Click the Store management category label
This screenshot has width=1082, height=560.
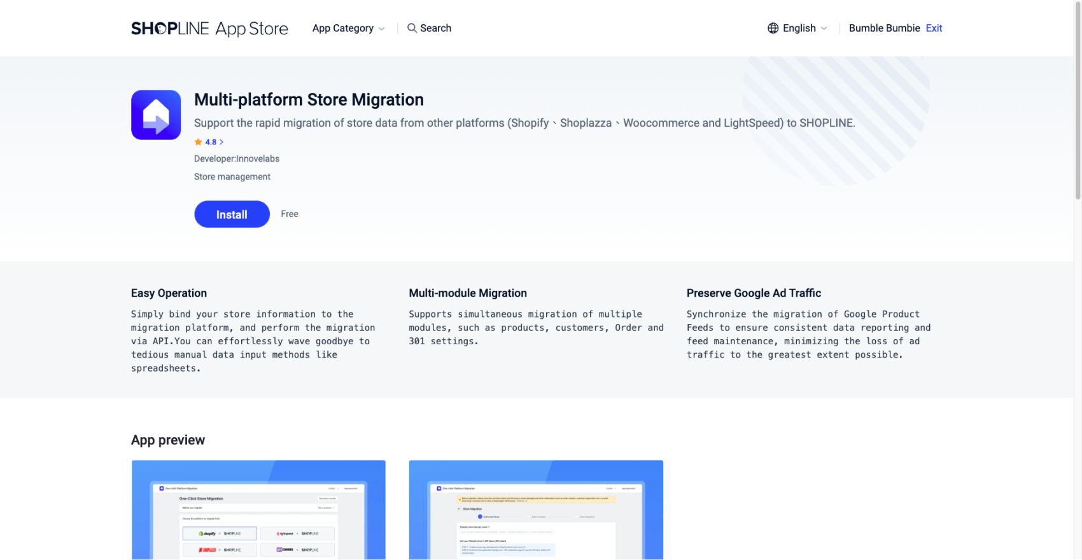pos(232,176)
